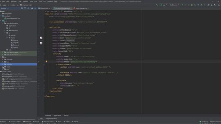Expand the font folder

pyautogui.click(x=3, y=62)
